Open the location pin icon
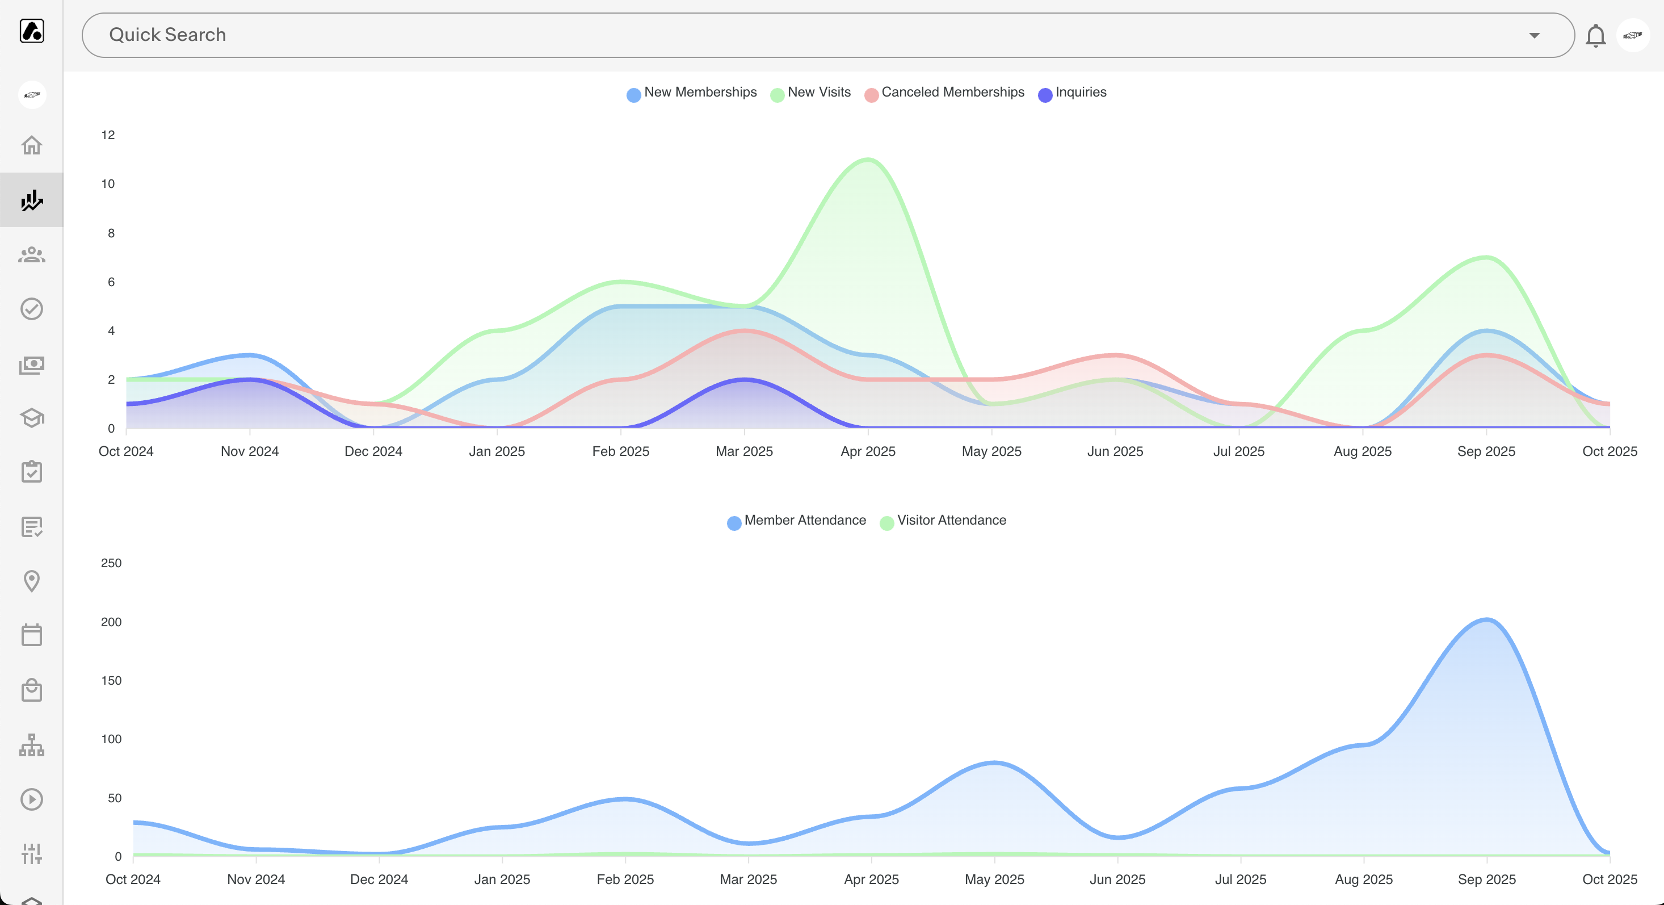 point(31,580)
